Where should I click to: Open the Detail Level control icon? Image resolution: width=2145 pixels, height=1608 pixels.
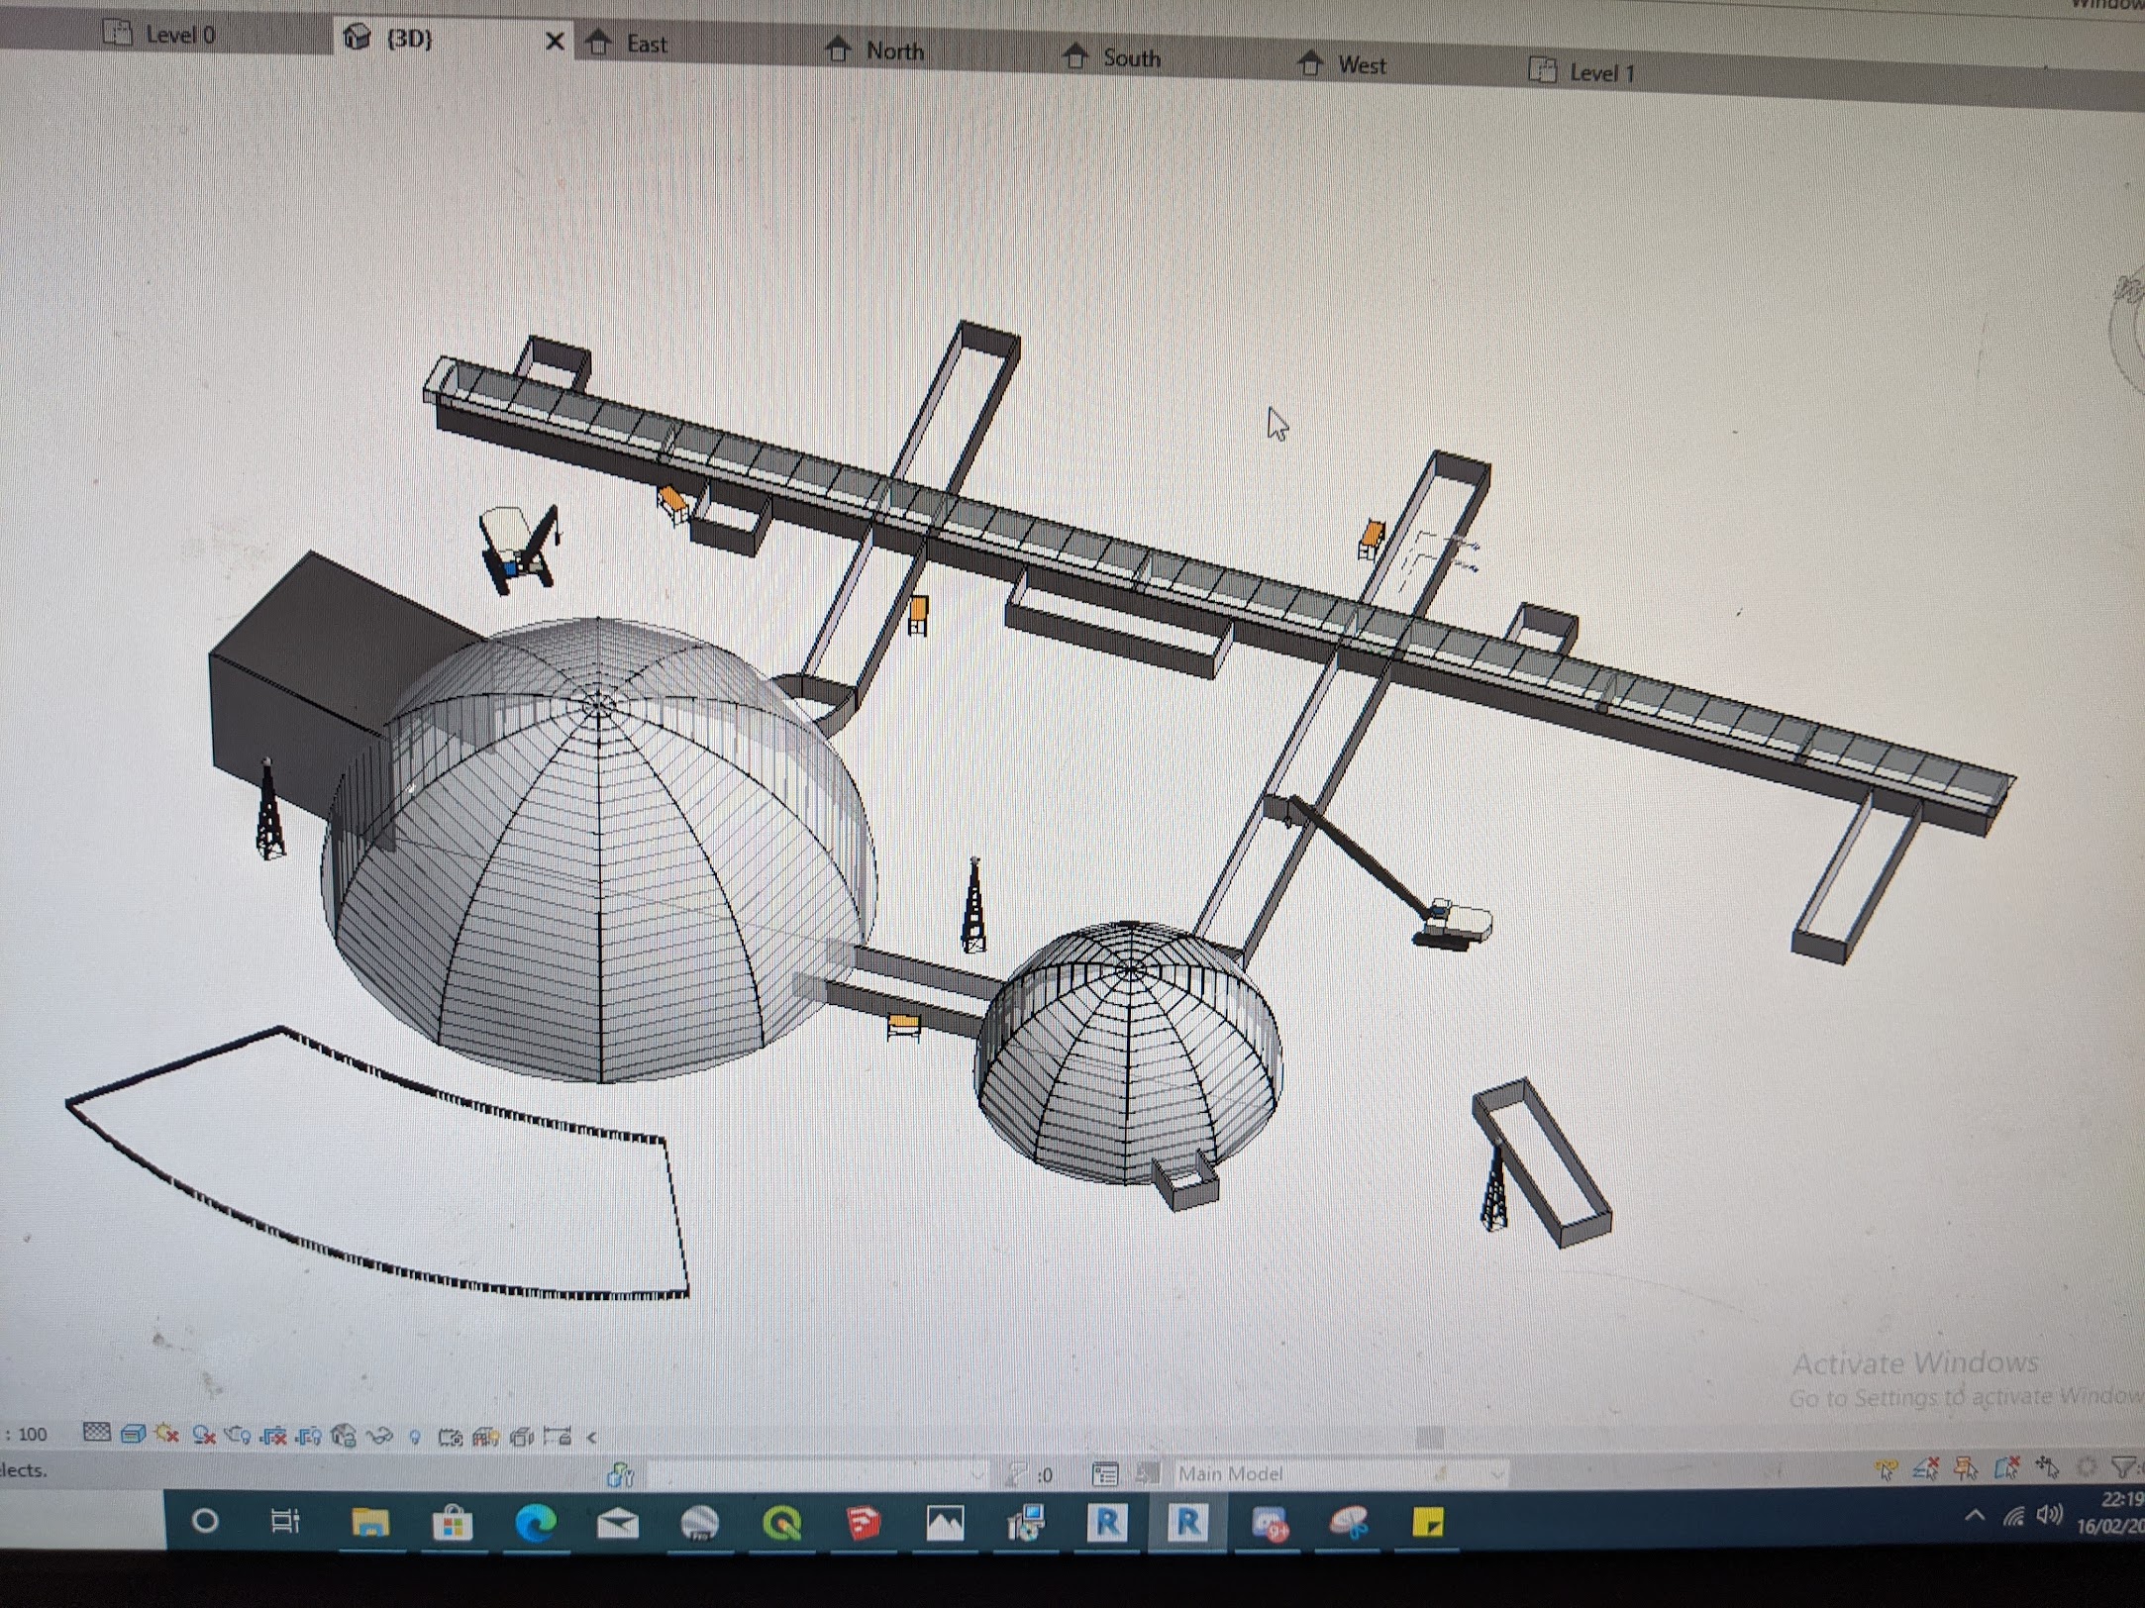coord(96,1433)
